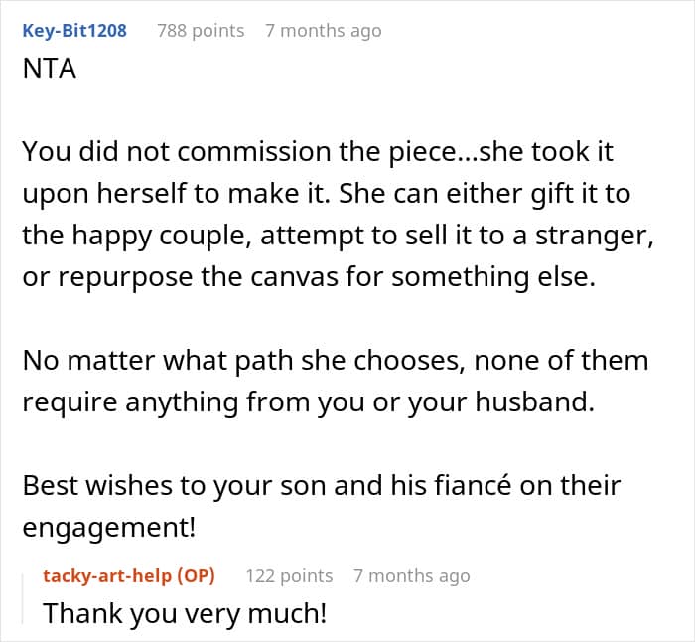Collapse the reply thread using its vertical line
The image size is (695, 642).
23,599
